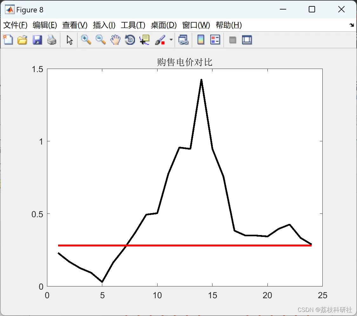Click the New Figure icon
Viewport: 357px width, 316px height.
[8, 40]
